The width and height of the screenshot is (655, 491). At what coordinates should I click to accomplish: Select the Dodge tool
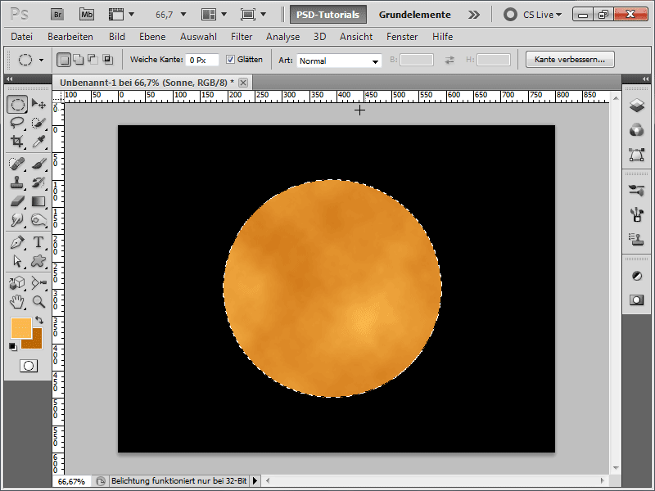click(38, 219)
